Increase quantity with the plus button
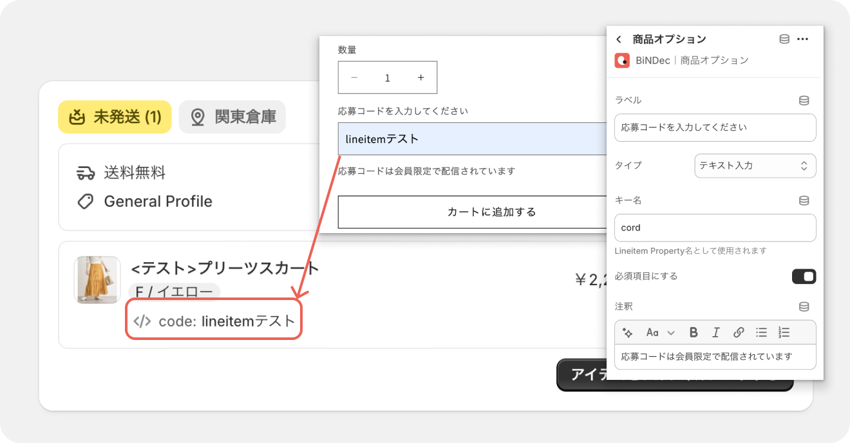The height and width of the screenshot is (443, 850). click(420, 78)
